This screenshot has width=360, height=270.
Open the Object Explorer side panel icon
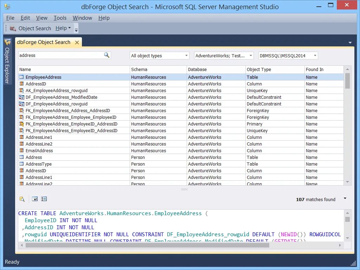click(8, 42)
